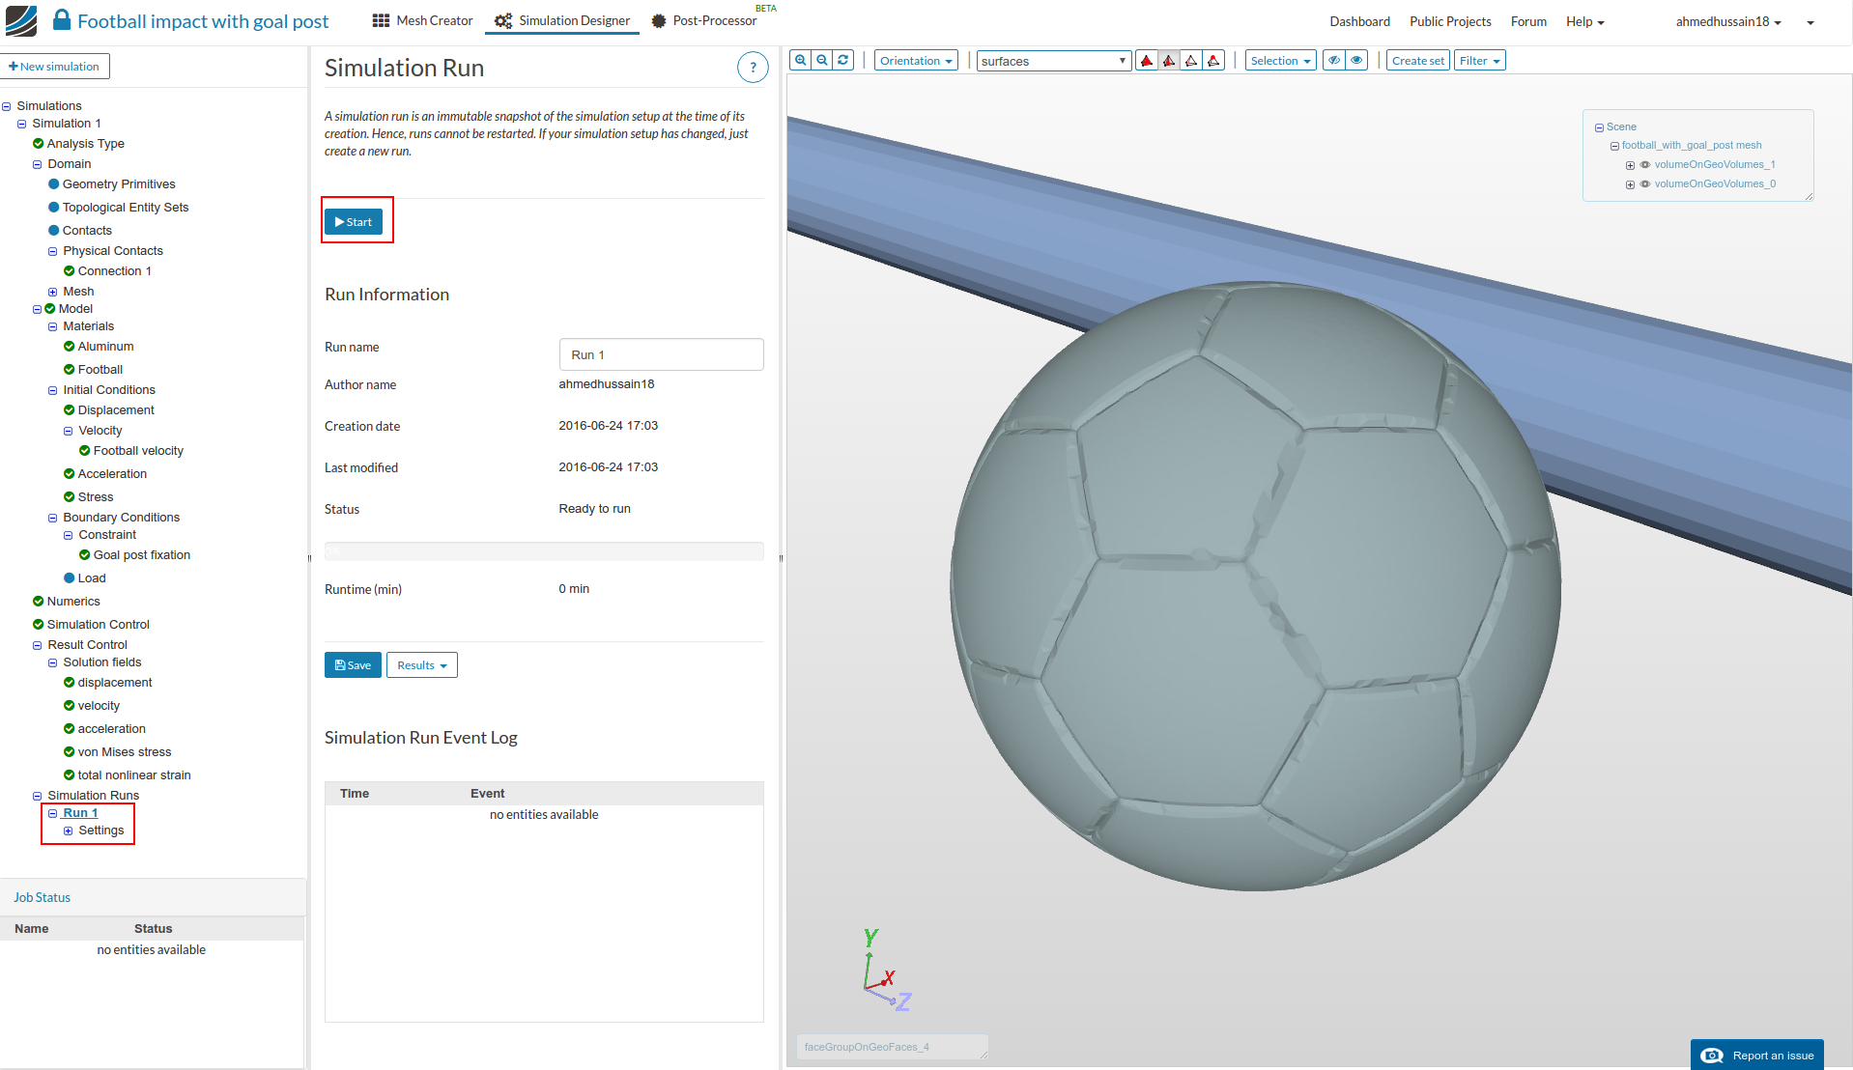Toggle visibility of volumeOnGeoVolumes_1
This screenshot has height=1070, width=1853.
1644,165
